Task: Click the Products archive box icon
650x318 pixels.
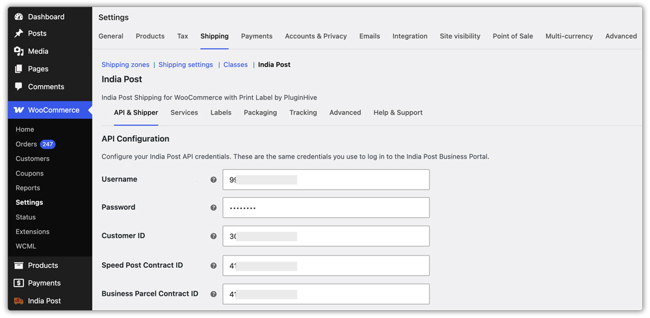Action: 19,265
